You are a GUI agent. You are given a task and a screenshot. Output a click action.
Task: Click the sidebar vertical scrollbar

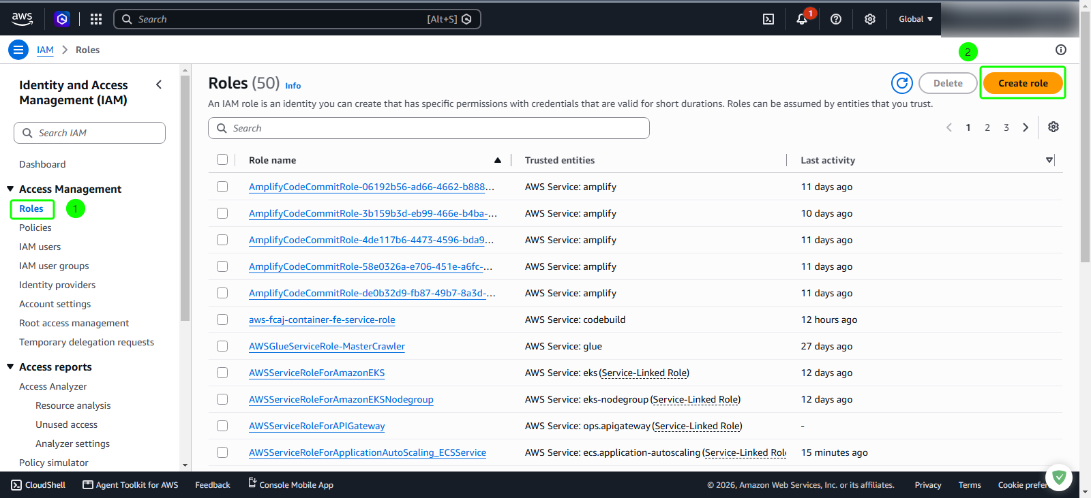click(185, 198)
